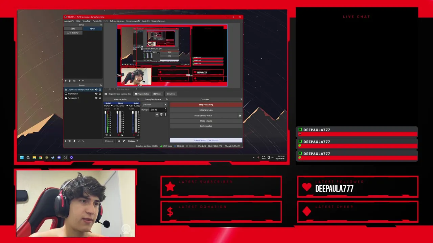Open Discord from the taskbar
433x243 pixels.
point(59,158)
